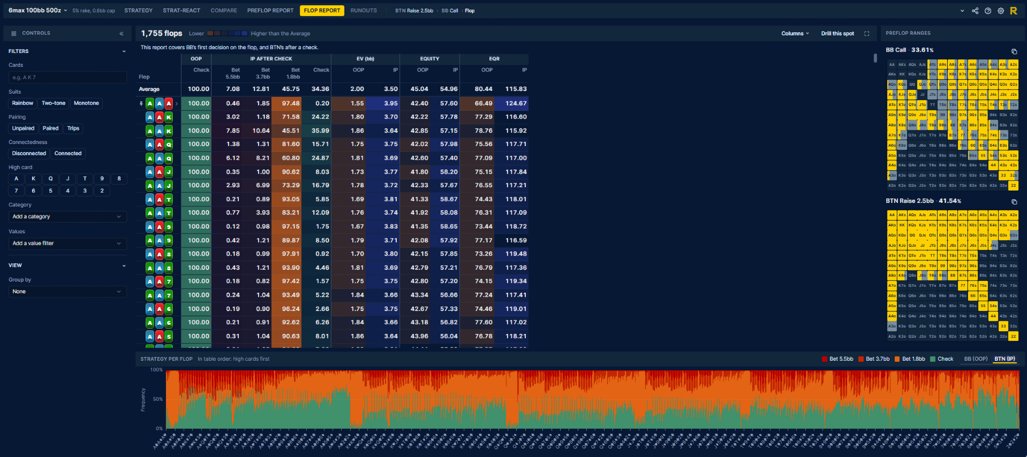Click the Bet 5.5bb red legend swatch
This screenshot has width=1027, height=457.
824,359
